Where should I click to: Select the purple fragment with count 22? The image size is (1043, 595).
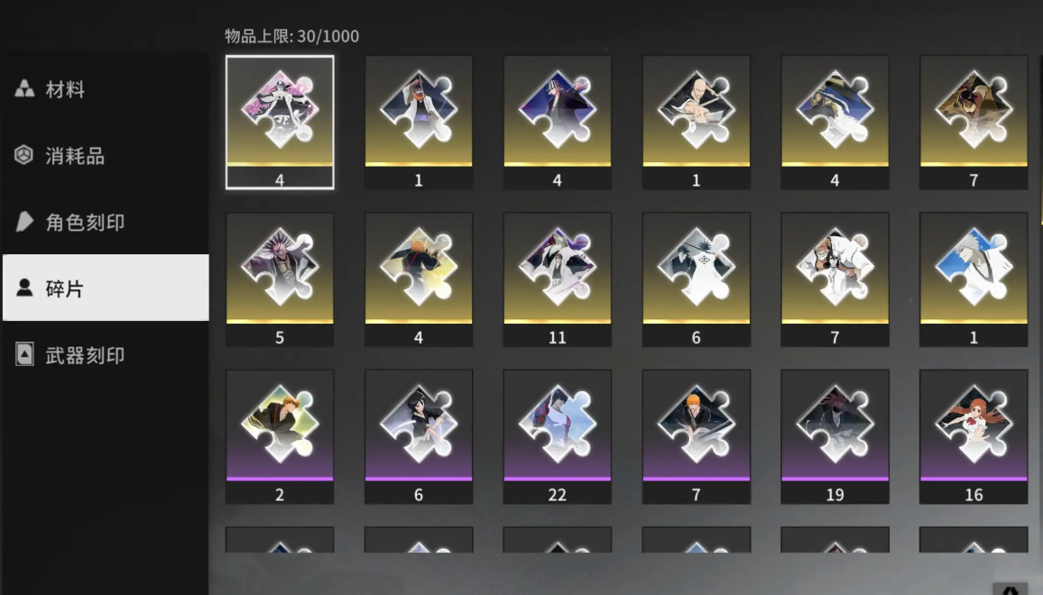558,436
